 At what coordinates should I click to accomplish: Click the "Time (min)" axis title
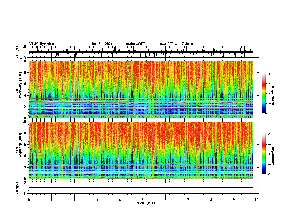pos(146,203)
